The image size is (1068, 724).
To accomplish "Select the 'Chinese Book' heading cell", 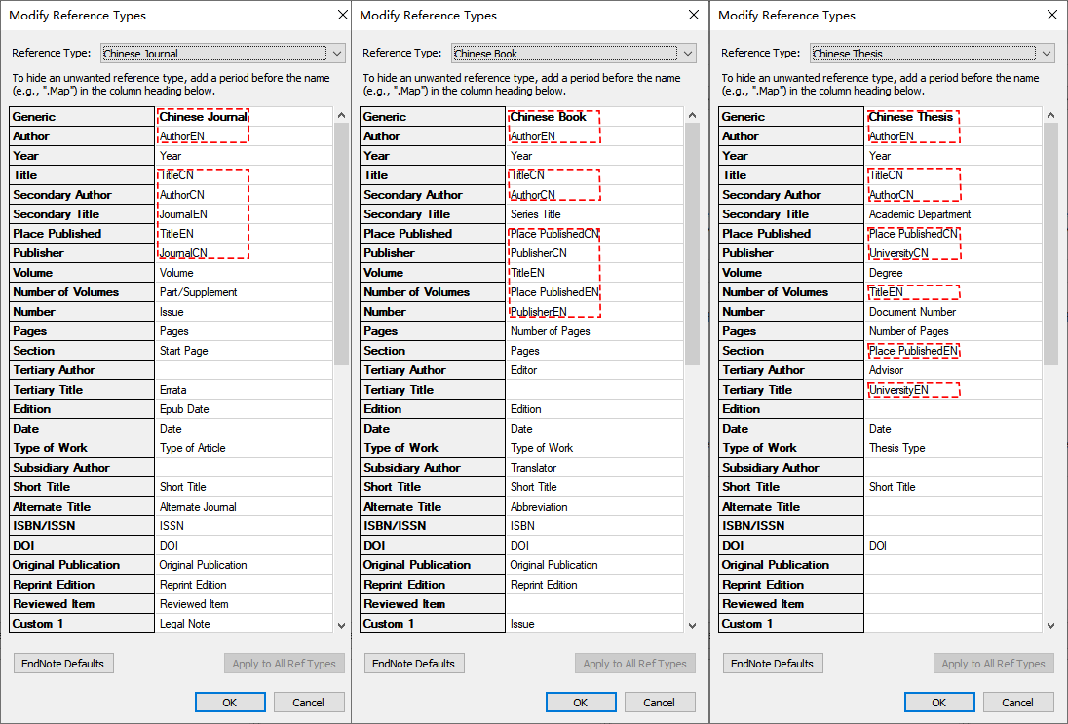I will [x=594, y=117].
